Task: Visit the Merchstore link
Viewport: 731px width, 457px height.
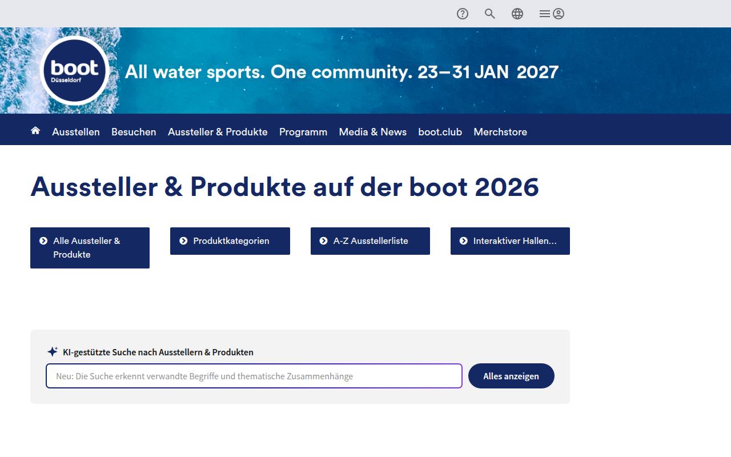Action: [500, 132]
